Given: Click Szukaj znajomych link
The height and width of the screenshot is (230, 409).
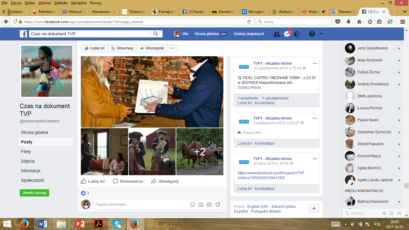Looking at the screenshot, I should [249, 34].
